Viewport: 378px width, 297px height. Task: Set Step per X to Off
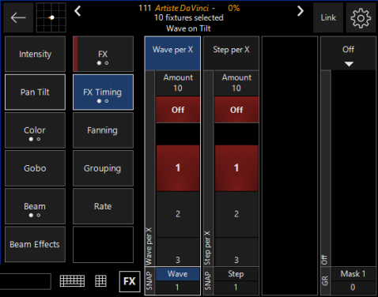236,110
